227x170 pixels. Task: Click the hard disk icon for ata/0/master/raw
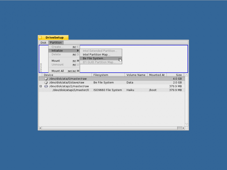(46, 79)
